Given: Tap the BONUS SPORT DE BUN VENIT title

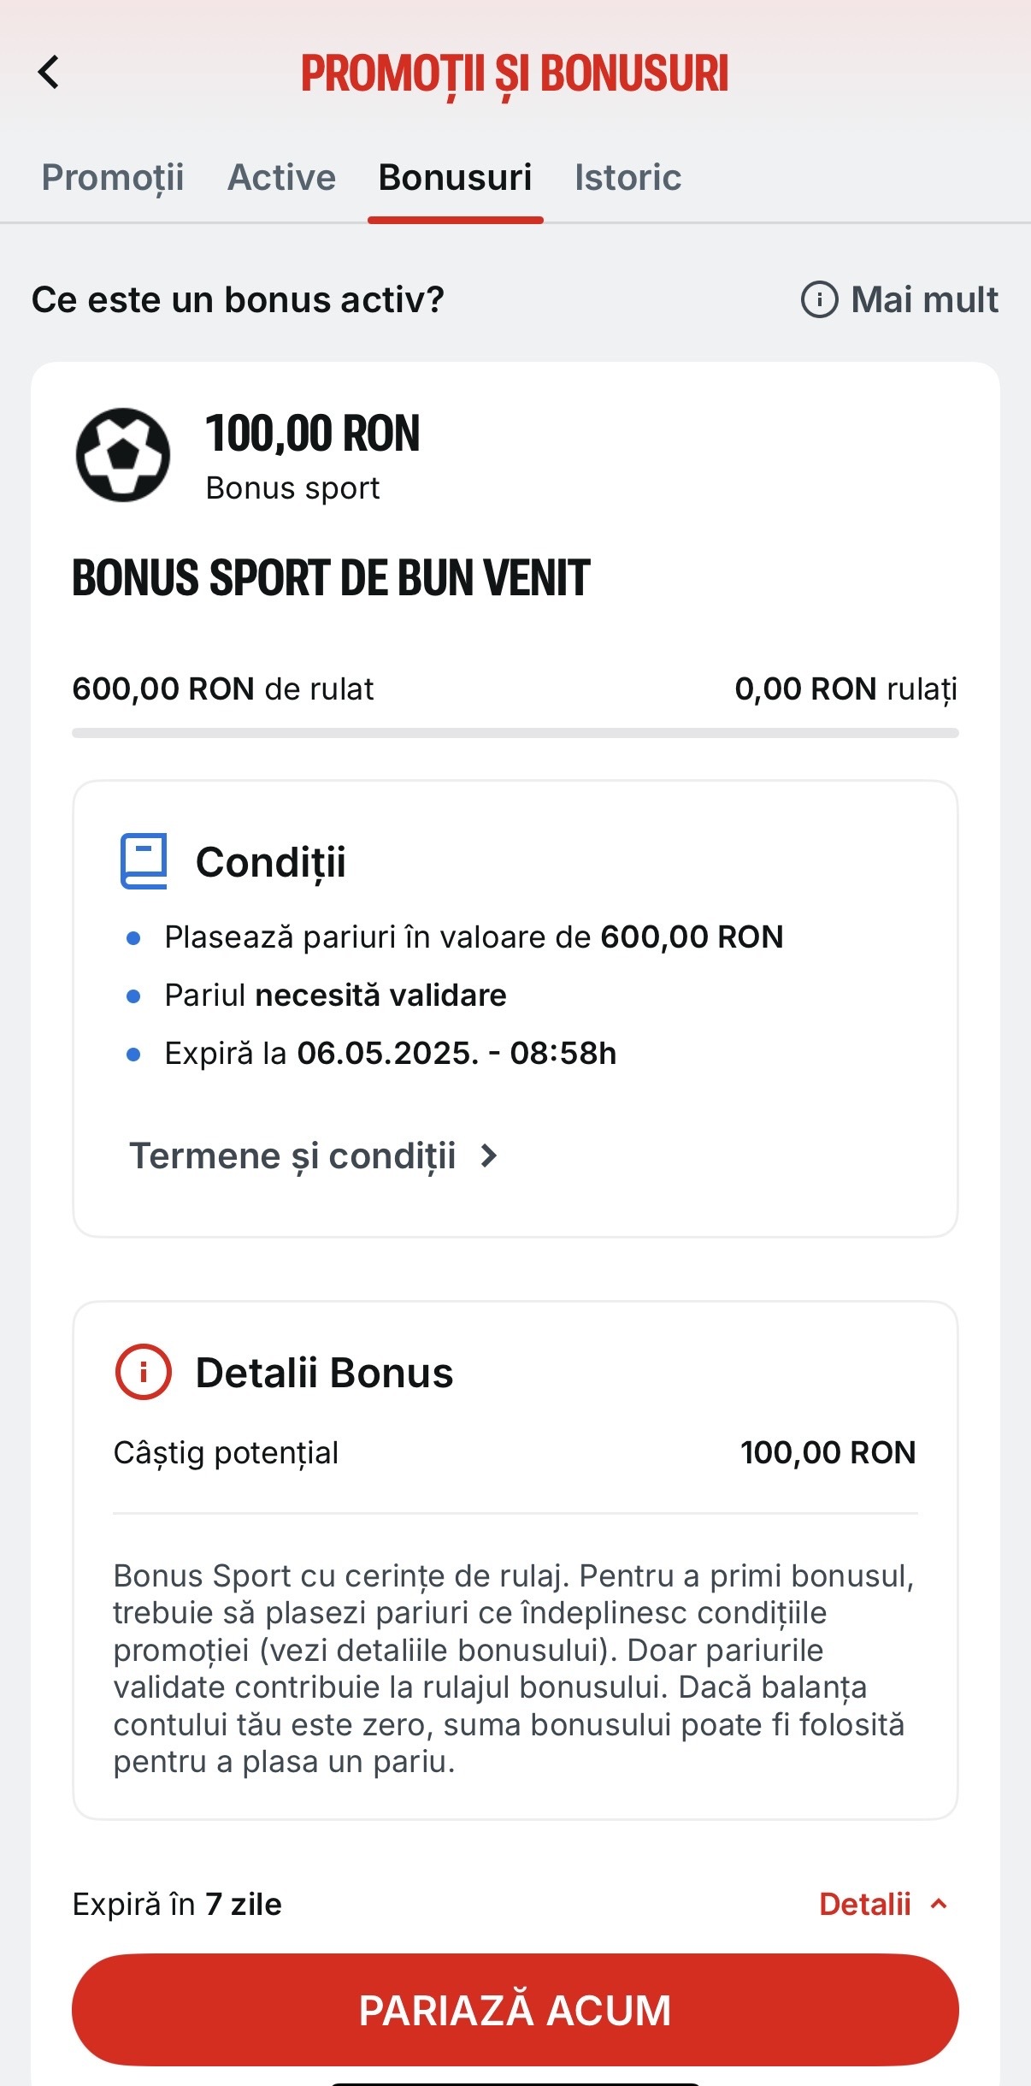Looking at the screenshot, I should [x=331, y=577].
